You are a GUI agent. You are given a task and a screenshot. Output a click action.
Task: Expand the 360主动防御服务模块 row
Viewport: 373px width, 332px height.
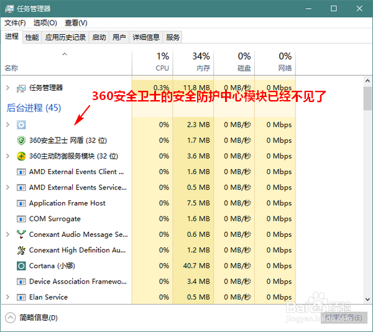pyautogui.click(x=7, y=156)
